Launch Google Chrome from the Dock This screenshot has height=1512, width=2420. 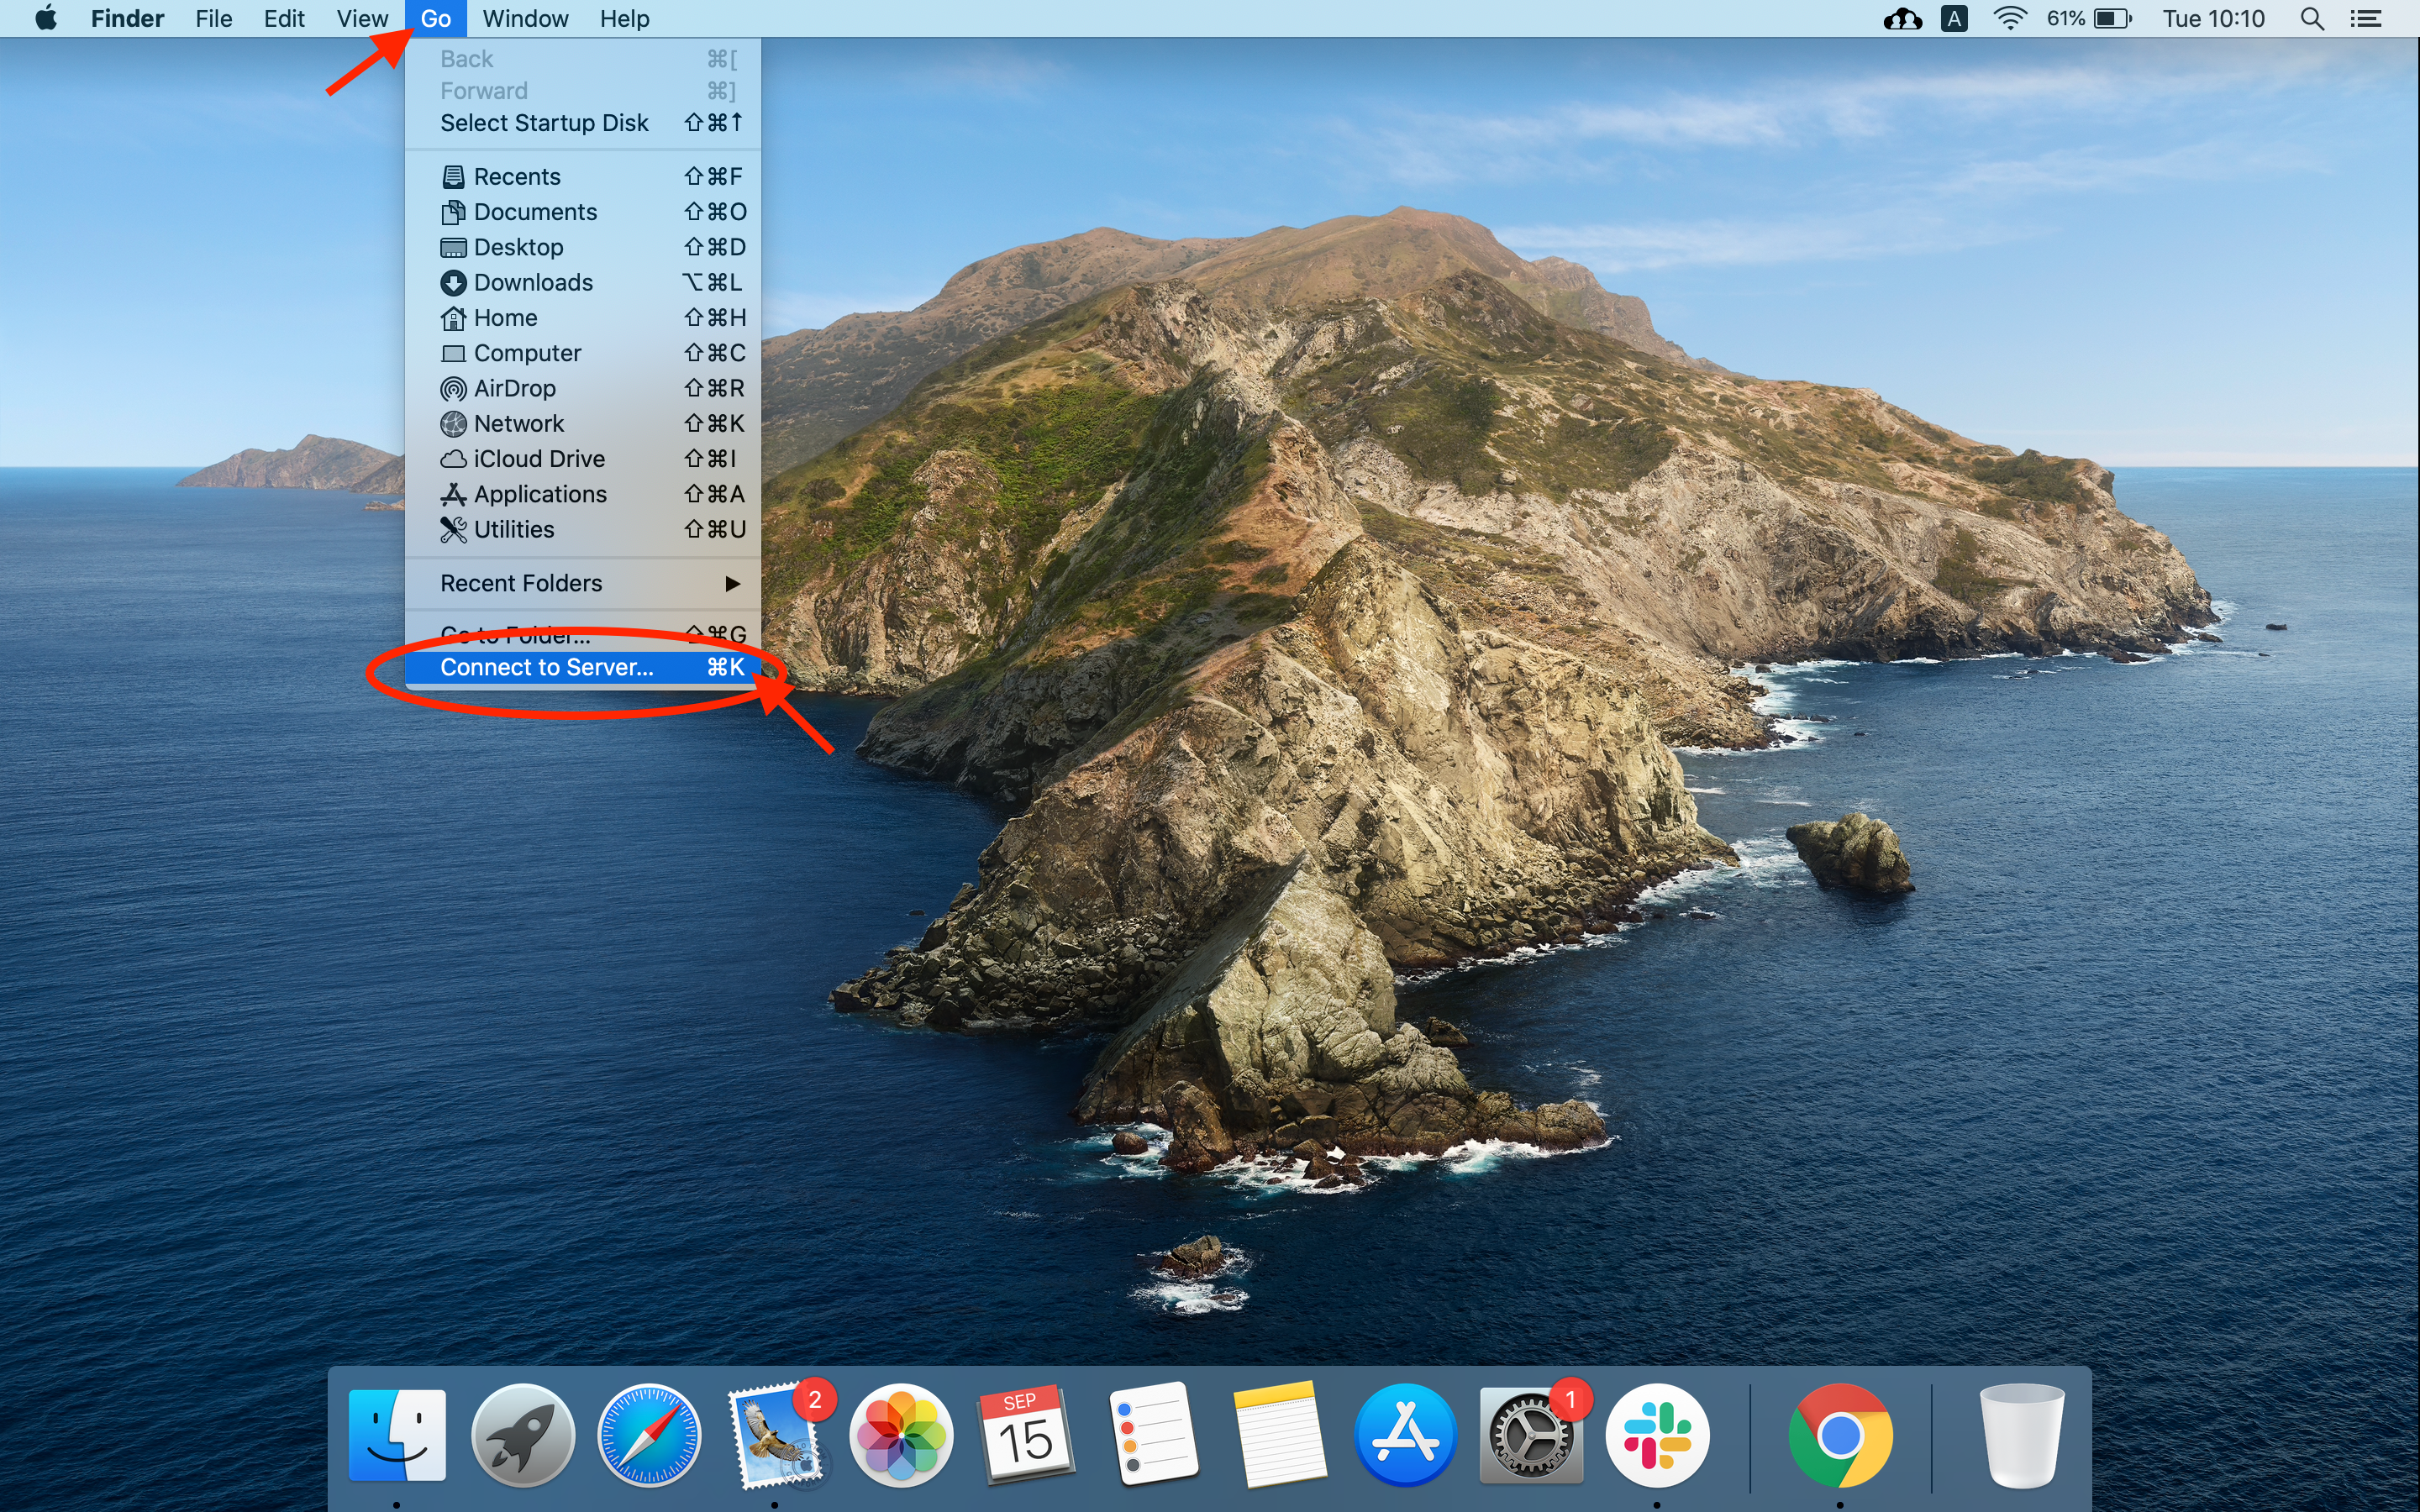(x=1840, y=1435)
